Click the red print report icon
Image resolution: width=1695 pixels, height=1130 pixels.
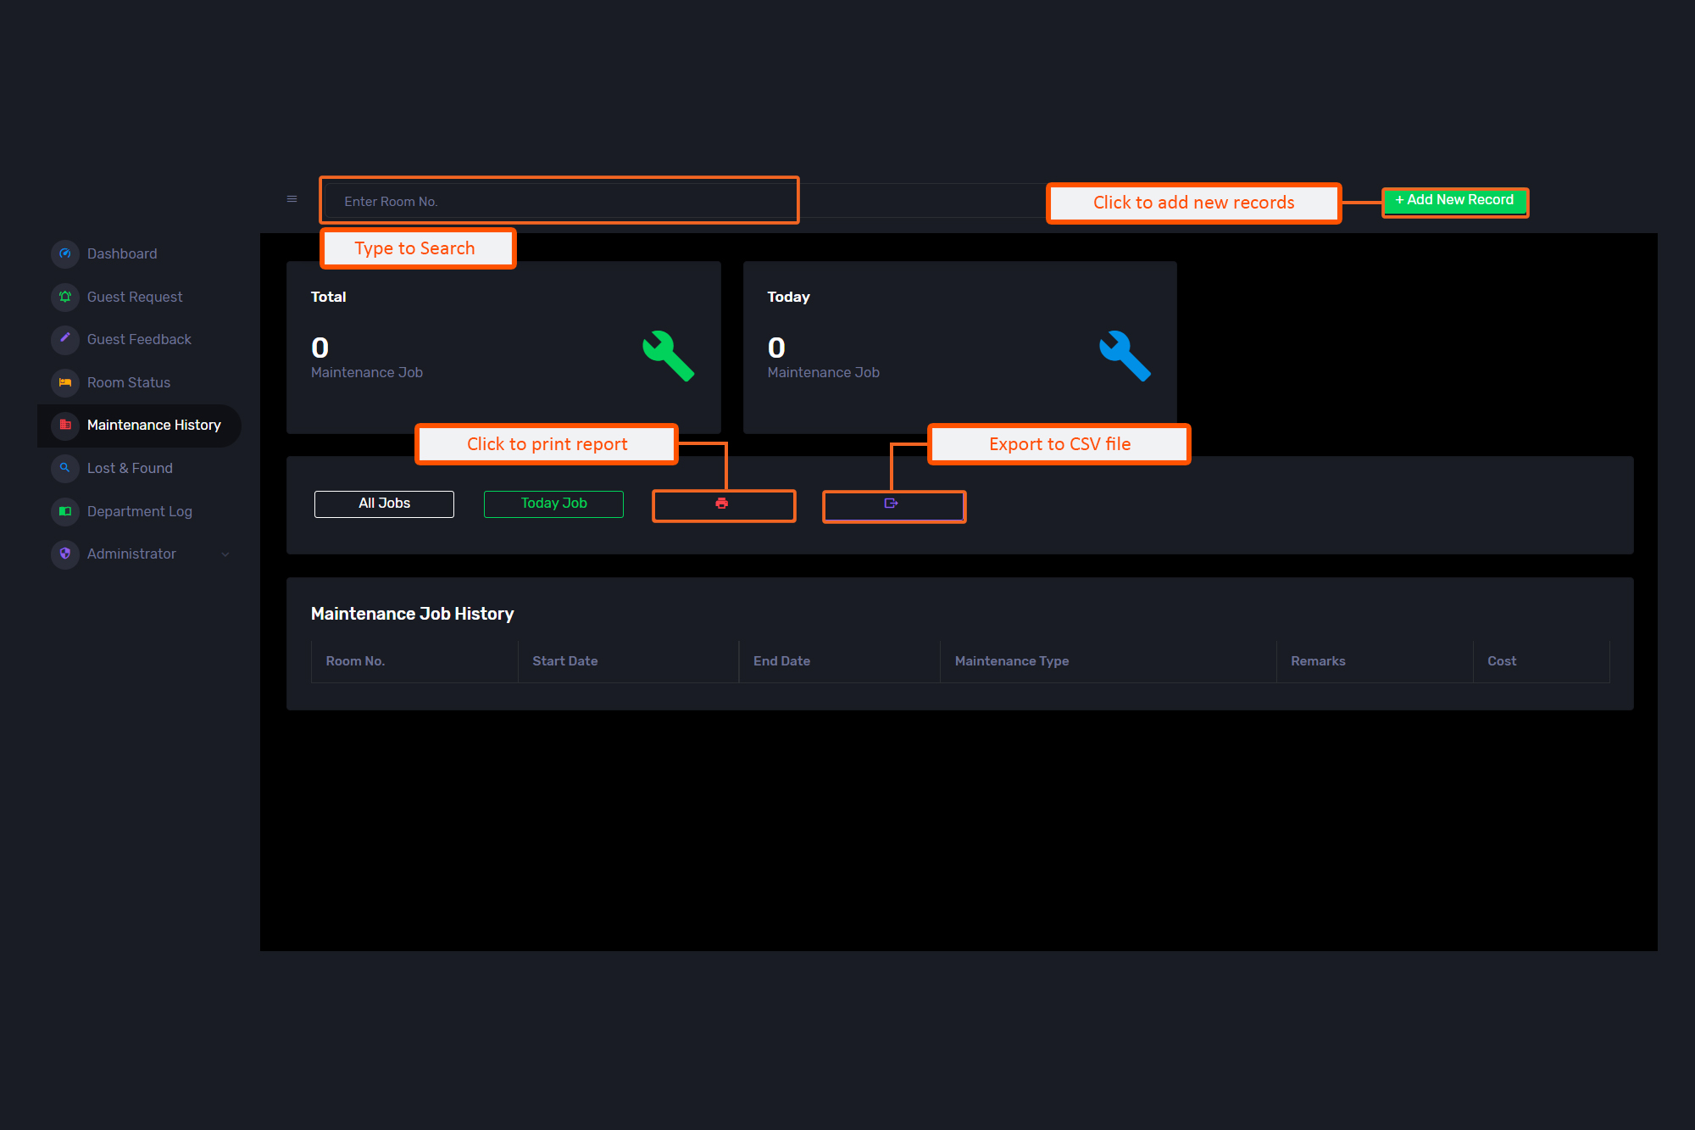click(x=722, y=504)
